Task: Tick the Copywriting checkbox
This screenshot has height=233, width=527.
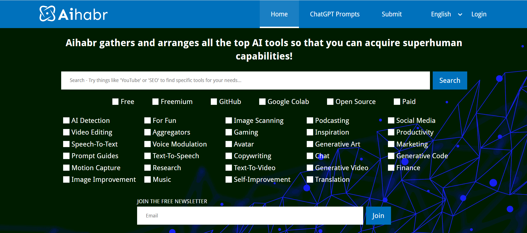Action: [229, 156]
